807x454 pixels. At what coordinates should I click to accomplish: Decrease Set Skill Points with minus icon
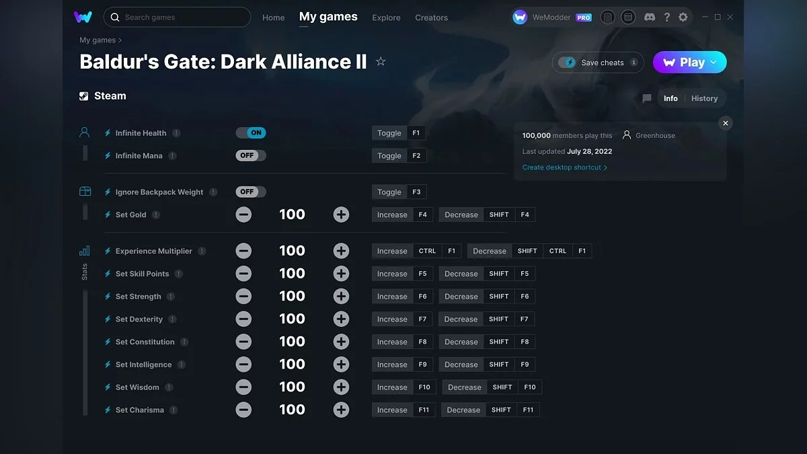(243, 273)
